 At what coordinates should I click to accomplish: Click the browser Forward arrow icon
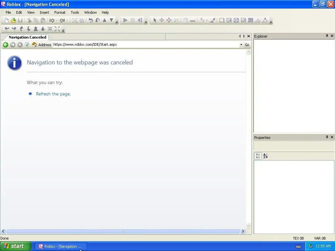(x=13, y=45)
